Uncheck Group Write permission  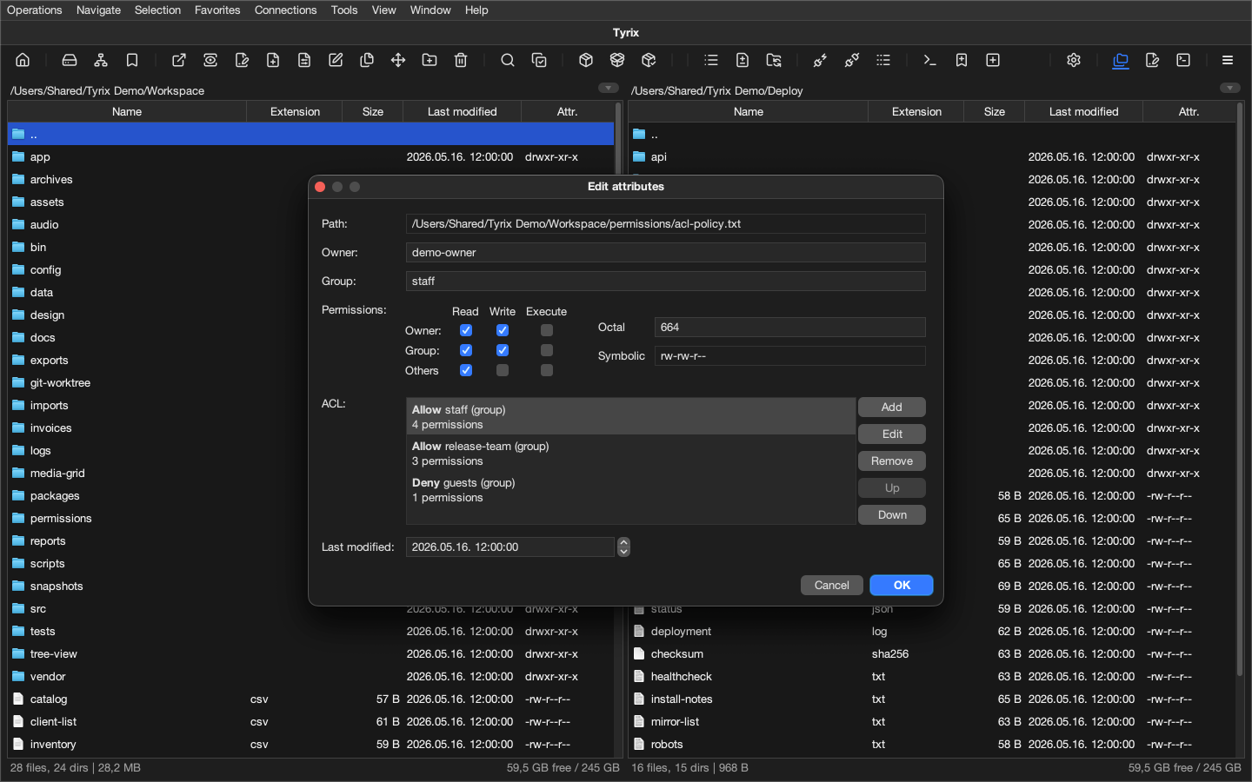coord(503,350)
